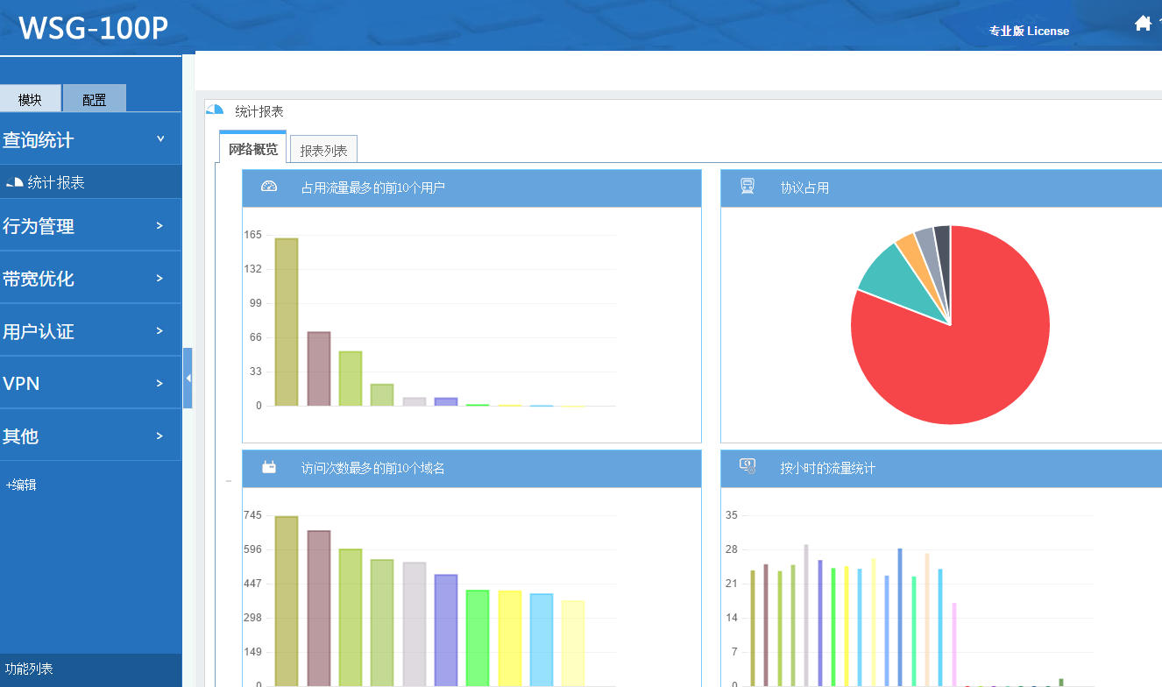Click the icon beside 按小时的流量统计
Image resolution: width=1162 pixels, height=687 pixels.
[x=748, y=467]
